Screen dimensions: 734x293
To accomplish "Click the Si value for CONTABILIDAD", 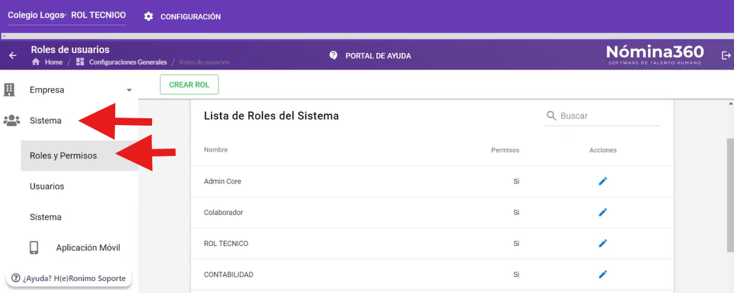I will pos(516,274).
